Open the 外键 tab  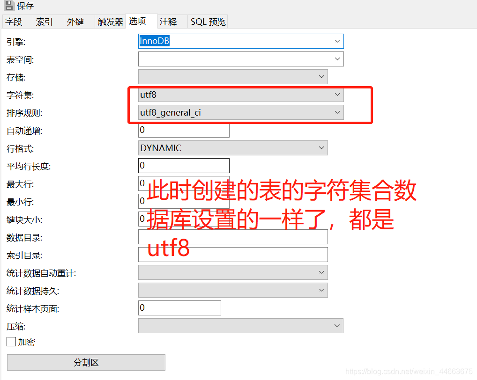click(75, 22)
